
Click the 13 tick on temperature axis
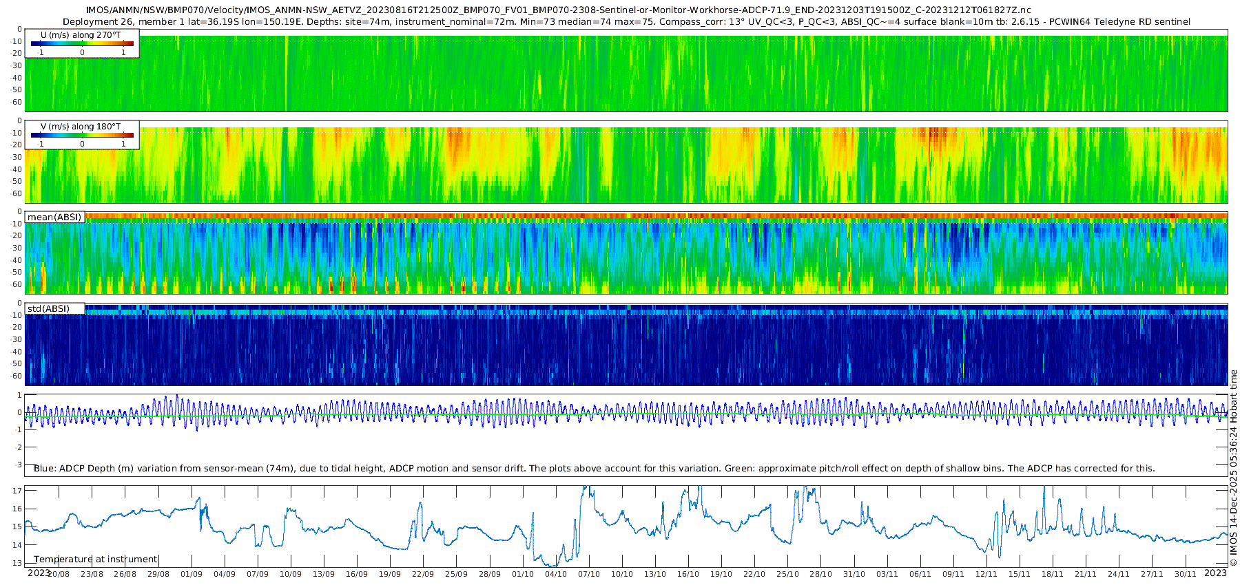[17, 563]
